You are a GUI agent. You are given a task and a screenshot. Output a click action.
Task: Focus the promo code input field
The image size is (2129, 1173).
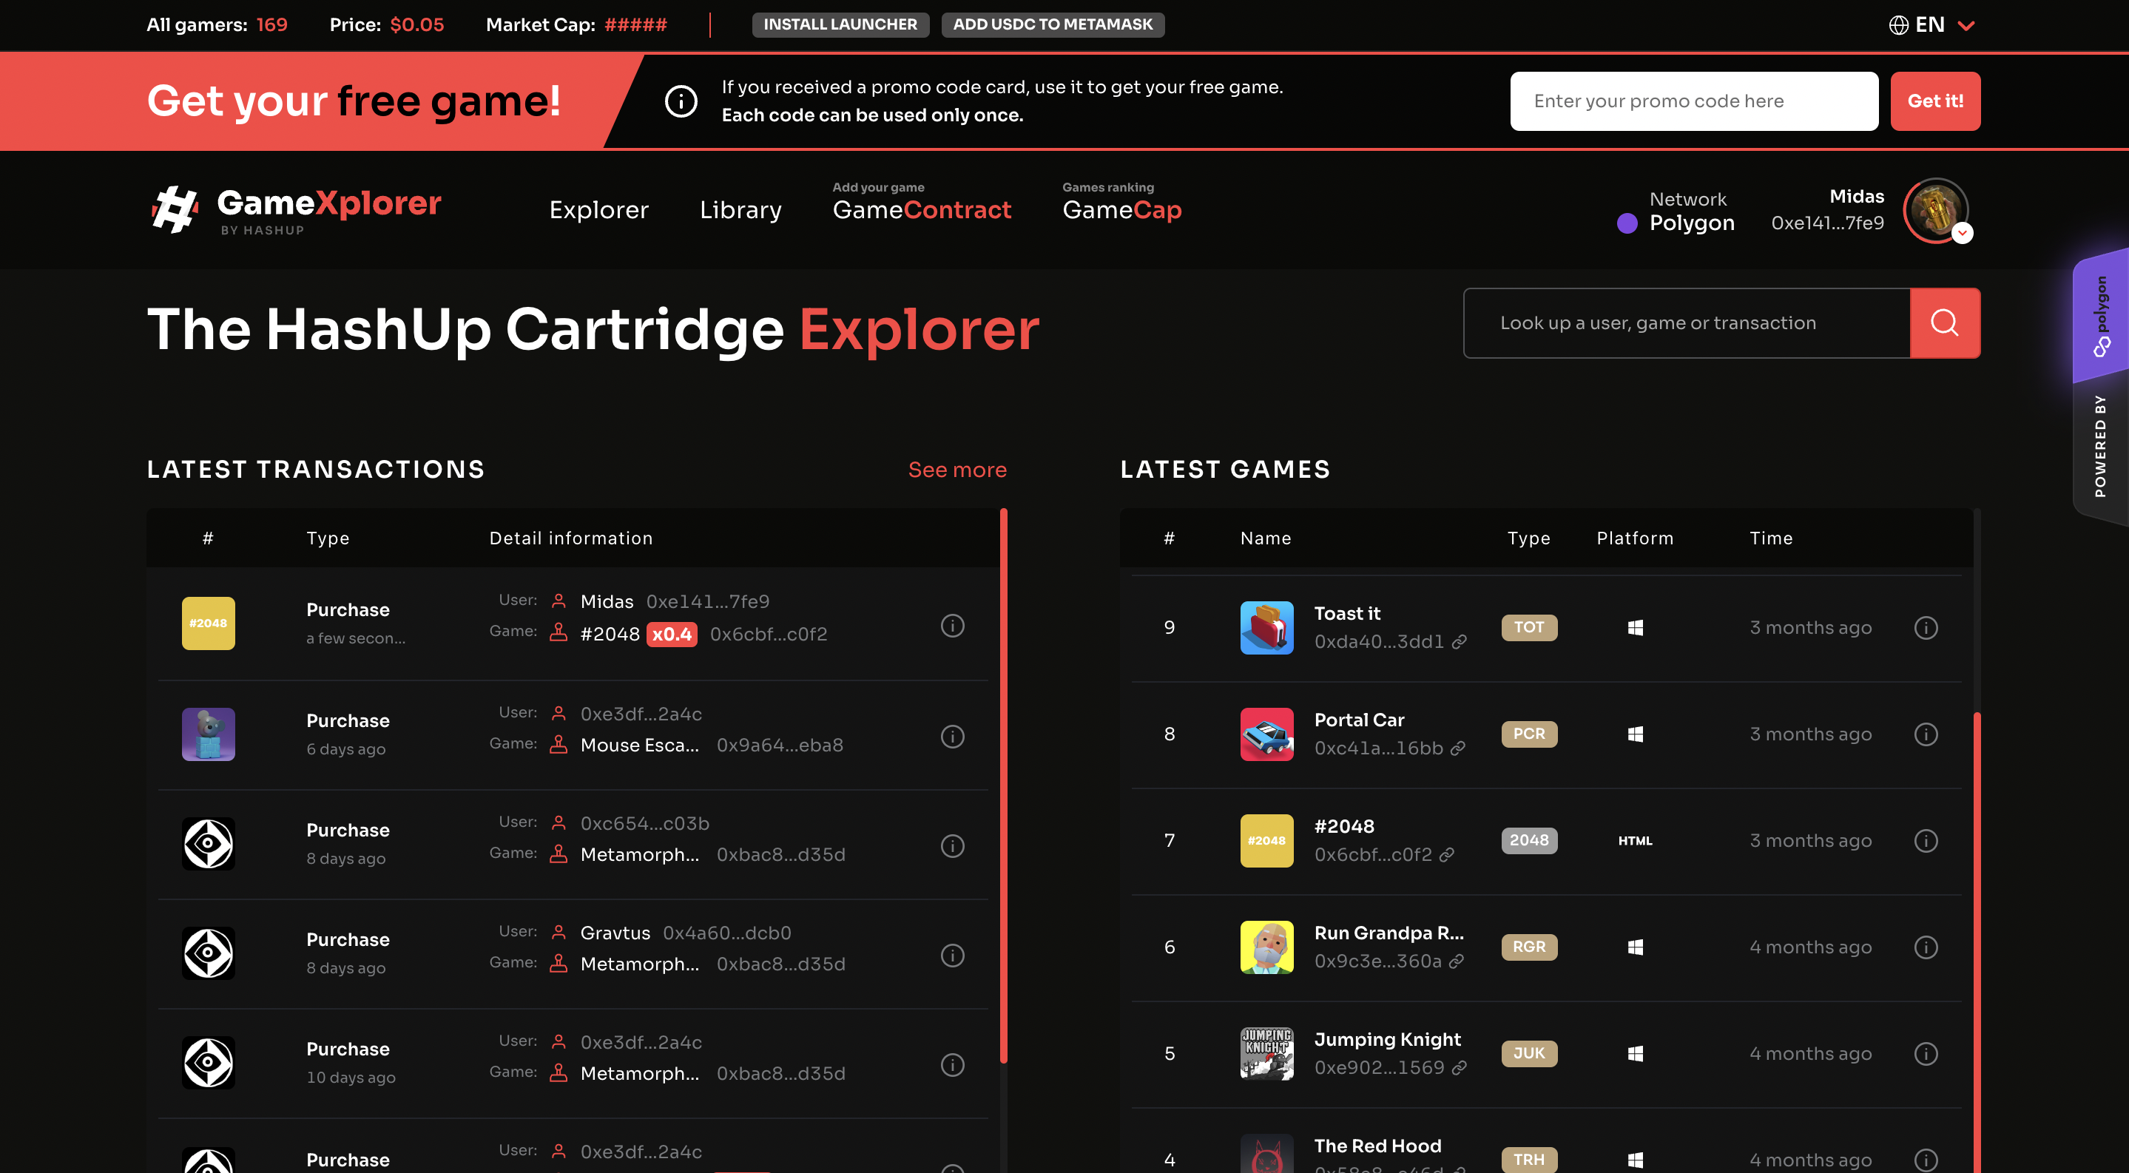[x=1693, y=101]
